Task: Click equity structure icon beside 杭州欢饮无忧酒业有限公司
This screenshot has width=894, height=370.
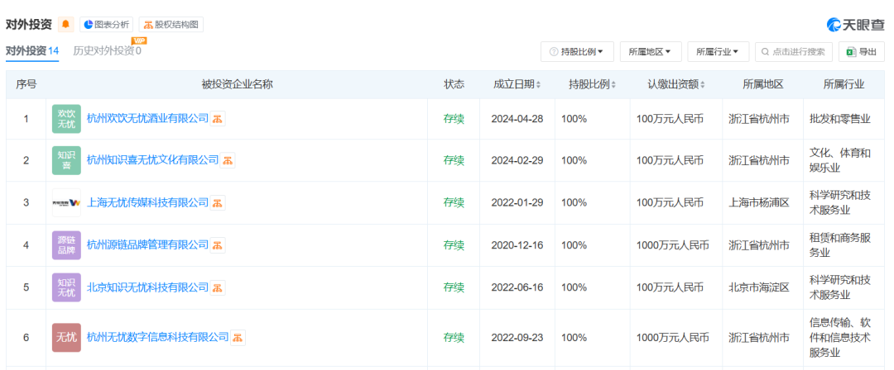Action: pyautogui.click(x=218, y=119)
